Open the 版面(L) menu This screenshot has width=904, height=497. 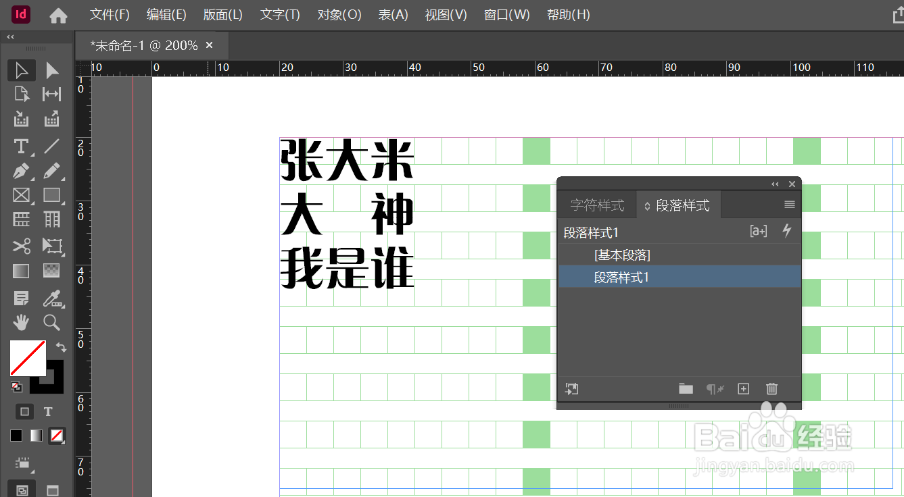coord(222,14)
